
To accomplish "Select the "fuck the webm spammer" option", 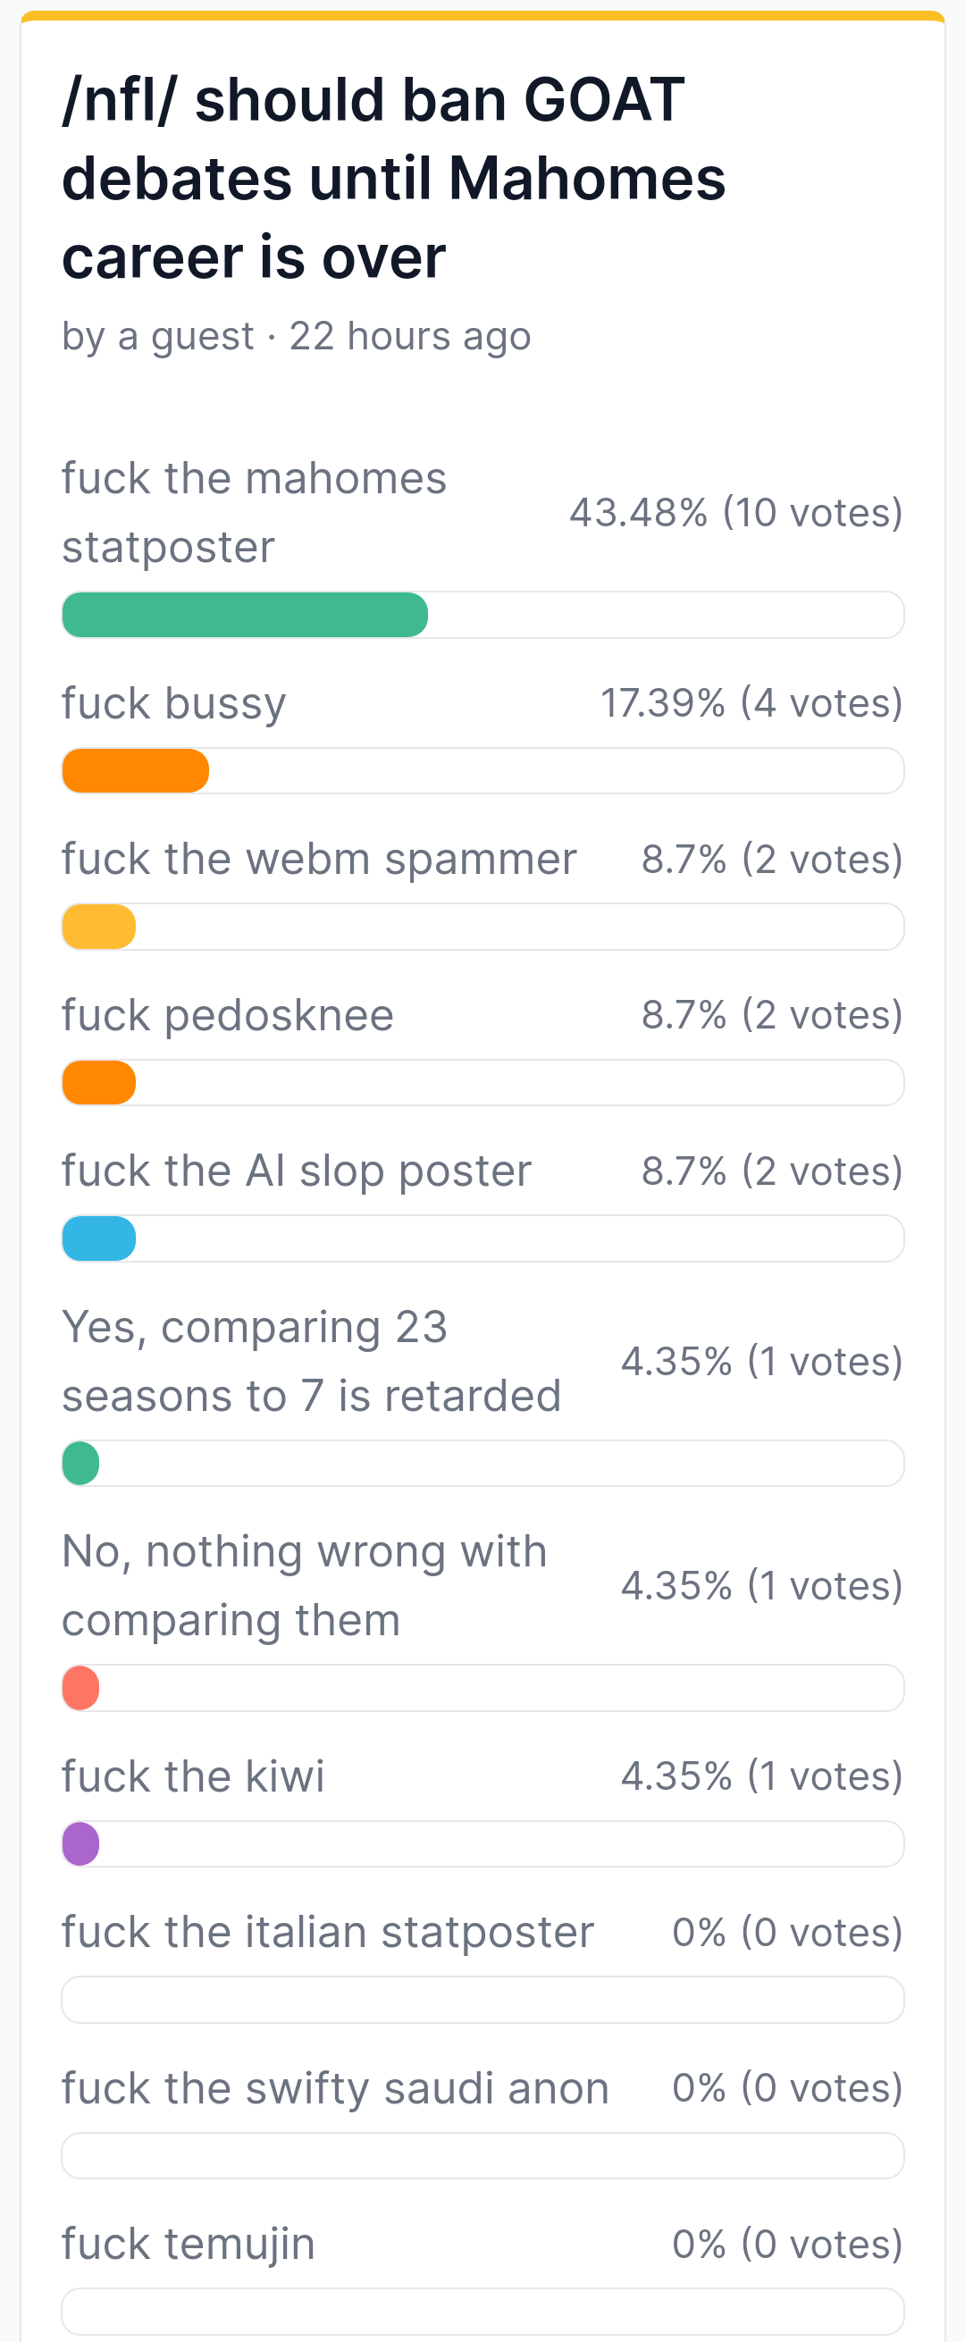I will tap(319, 860).
